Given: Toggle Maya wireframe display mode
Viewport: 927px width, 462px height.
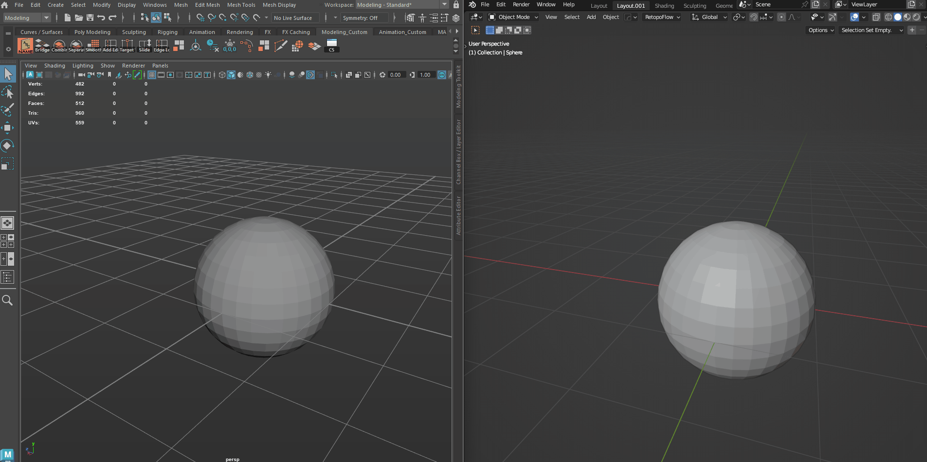Looking at the screenshot, I should pyautogui.click(x=222, y=75).
